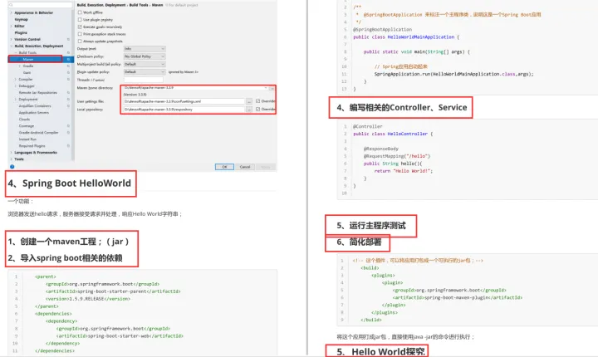Click code line "public class HelloController {"

point(393,134)
